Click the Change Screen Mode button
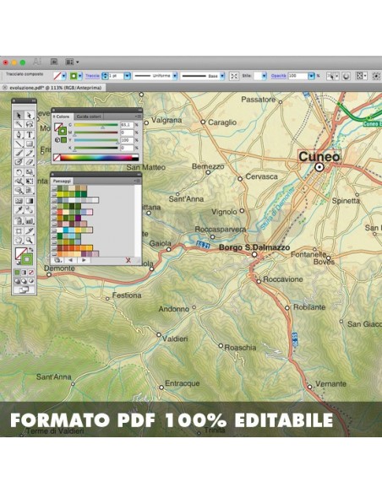Image resolution: width=382 pixels, height=493 pixels. 25,290
